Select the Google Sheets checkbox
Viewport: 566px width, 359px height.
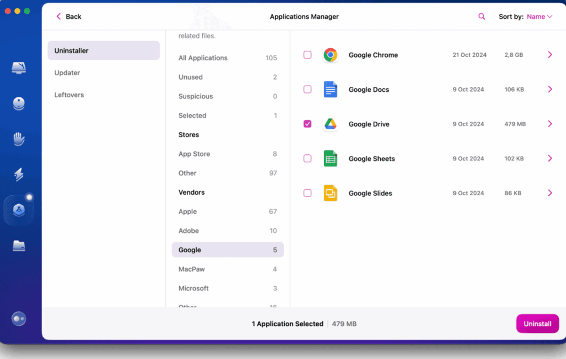coord(307,159)
